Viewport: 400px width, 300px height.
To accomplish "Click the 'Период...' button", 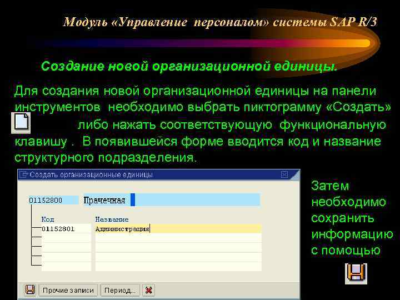I will (120, 291).
